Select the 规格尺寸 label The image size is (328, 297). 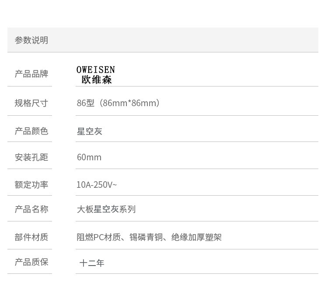coord(31,103)
